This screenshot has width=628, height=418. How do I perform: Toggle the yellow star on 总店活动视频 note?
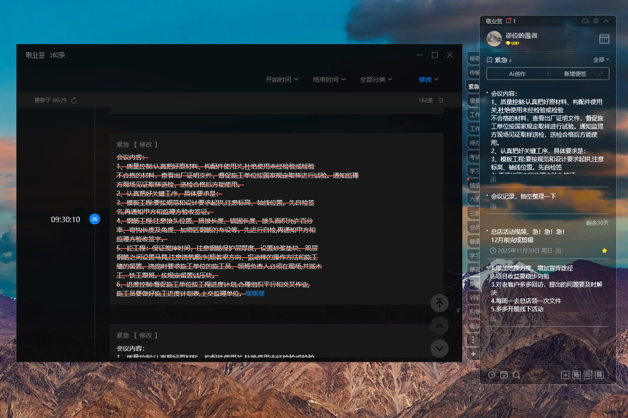point(604,251)
